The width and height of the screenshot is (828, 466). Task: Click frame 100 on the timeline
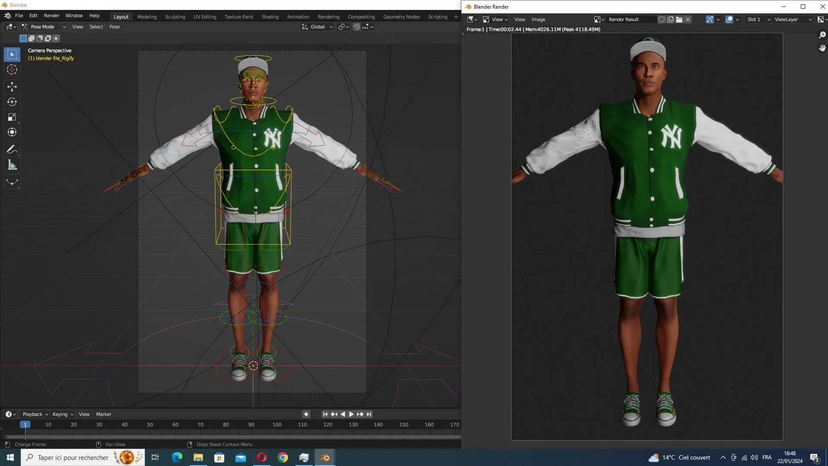(277, 425)
